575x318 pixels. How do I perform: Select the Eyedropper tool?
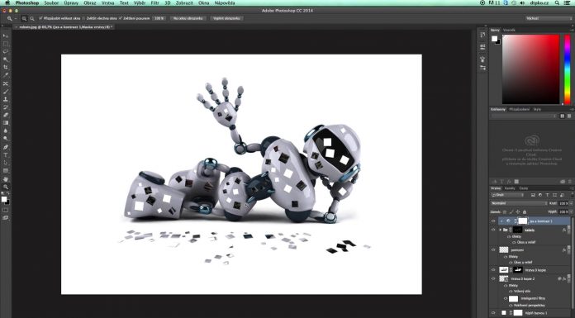[6, 75]
